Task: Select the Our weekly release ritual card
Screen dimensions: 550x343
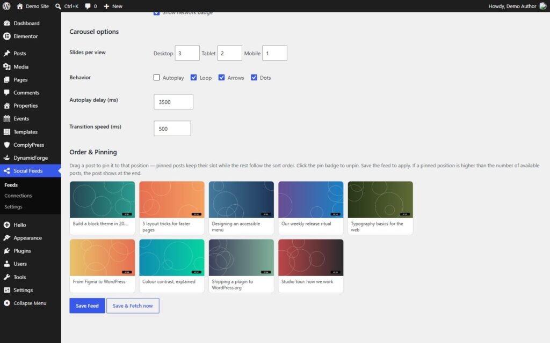Action: (x=311, y=208)
